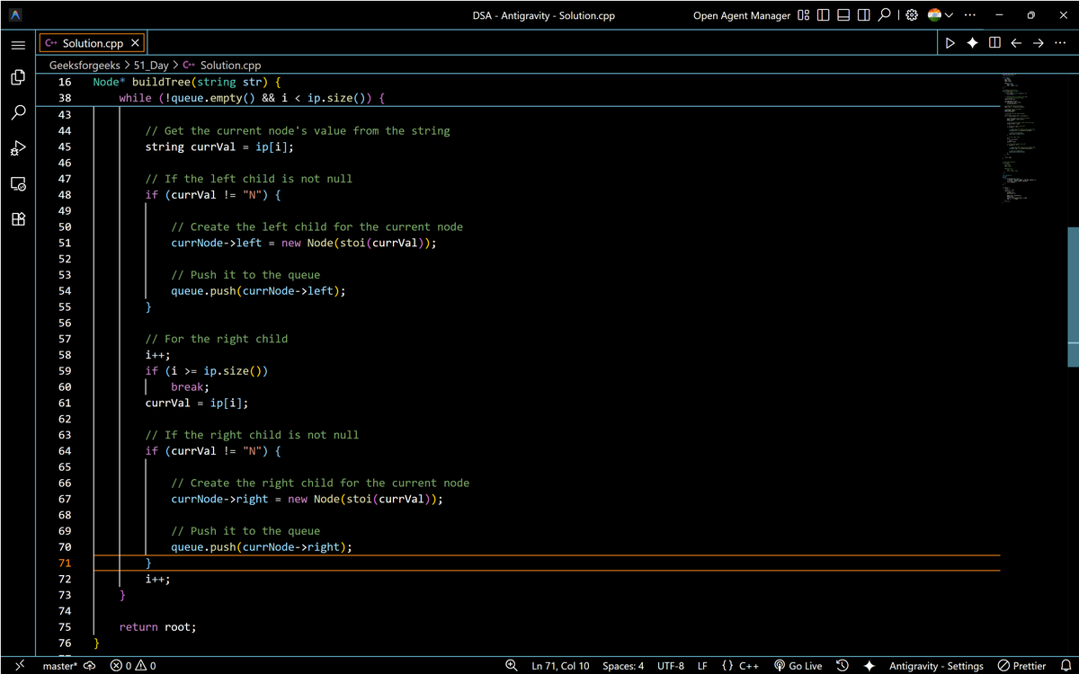
Task: Open the C++ language mode selector
Action: pyautogui.click(x=741, y=666)
